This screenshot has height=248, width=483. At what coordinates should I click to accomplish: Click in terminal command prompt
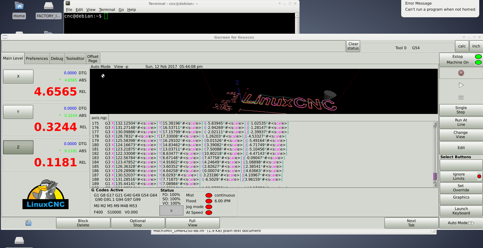coord(106,16)
